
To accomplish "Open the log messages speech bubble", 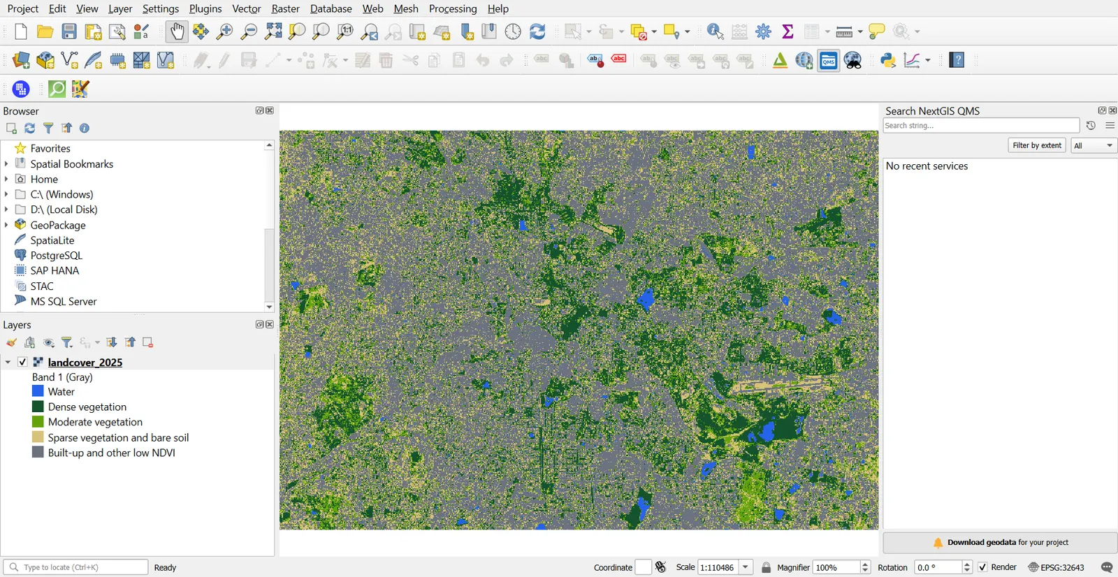I will pyautogui.click(x=1107, y=567).
